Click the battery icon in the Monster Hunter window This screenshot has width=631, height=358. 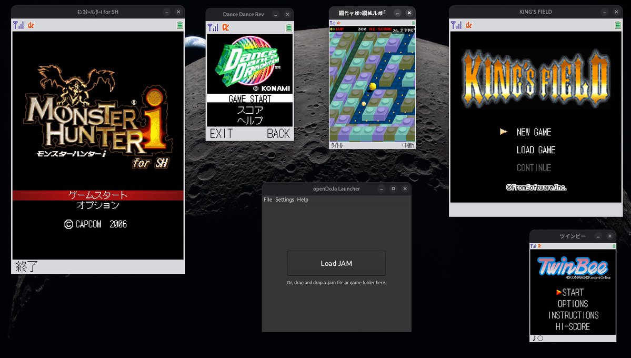click(x=180, y=25)
